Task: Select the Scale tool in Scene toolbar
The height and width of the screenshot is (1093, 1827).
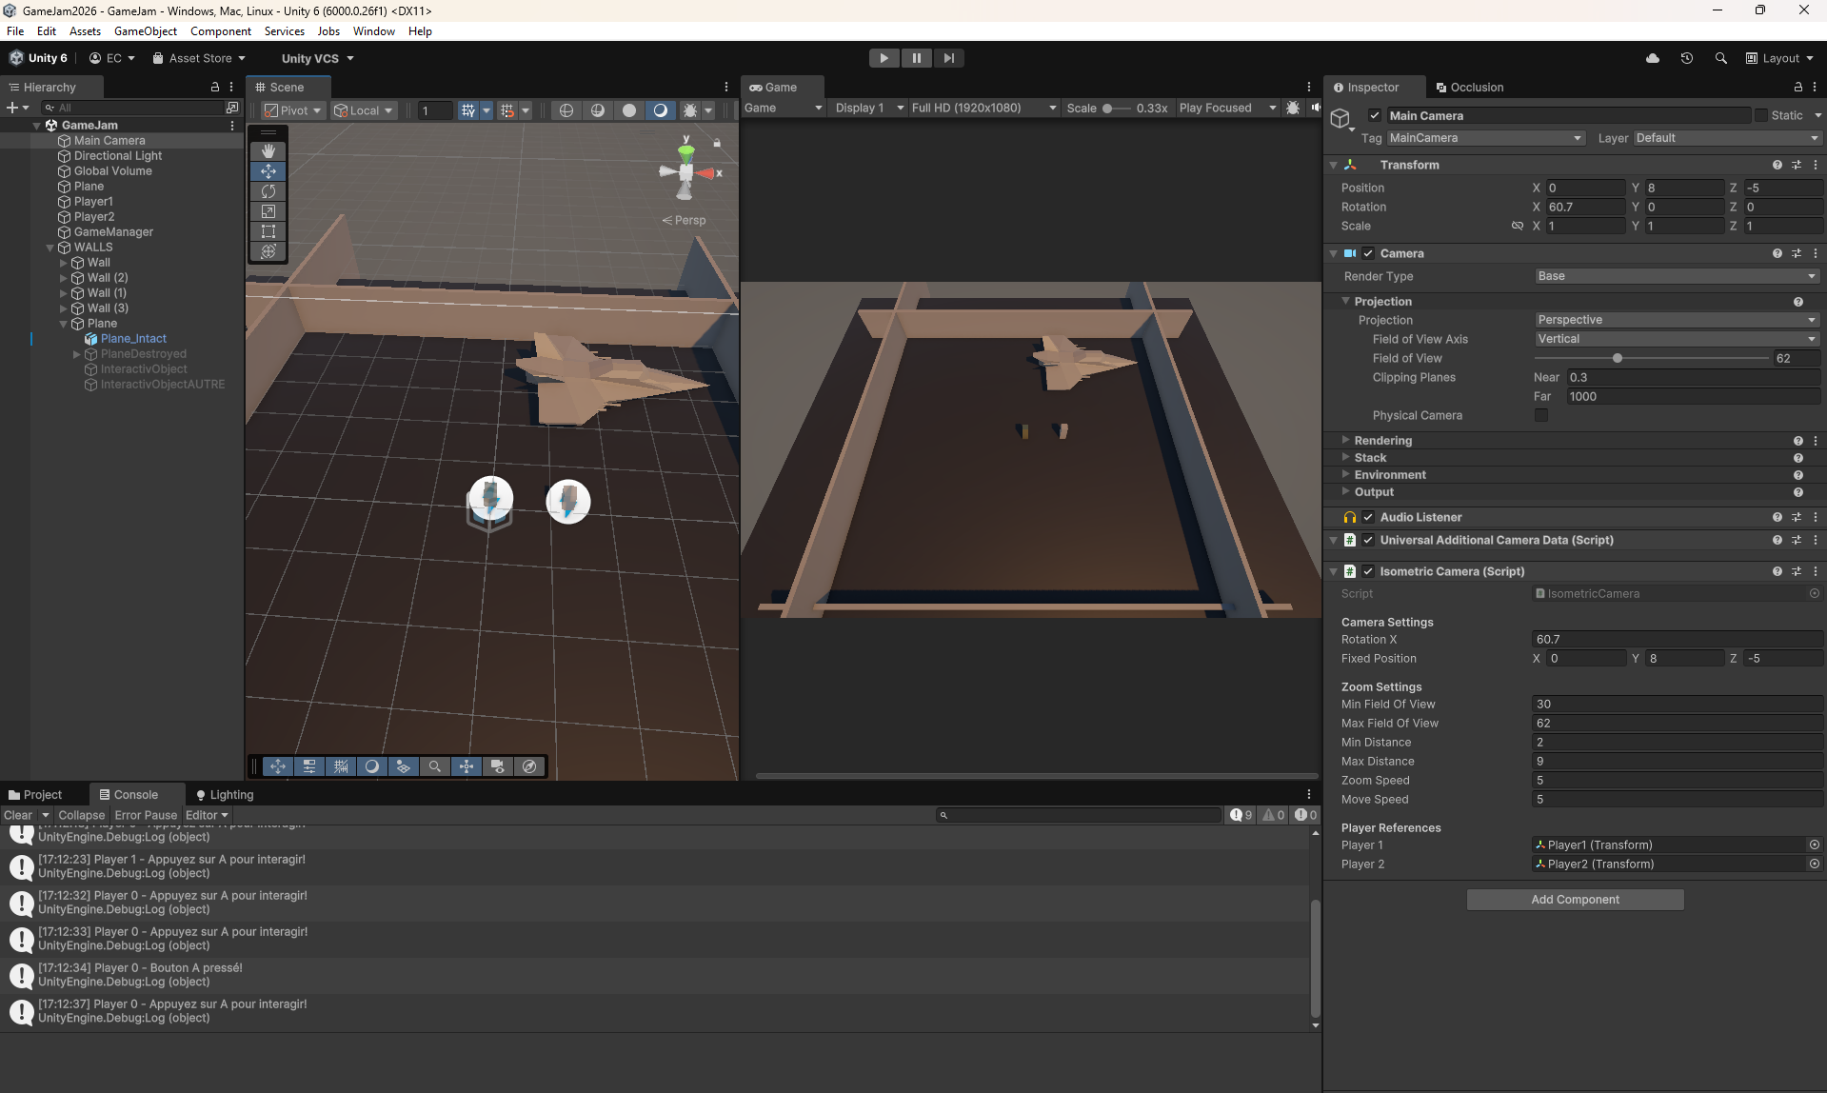Action: coord(268,211)
